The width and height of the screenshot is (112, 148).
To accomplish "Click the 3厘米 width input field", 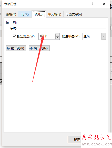I will pos(47,36).
